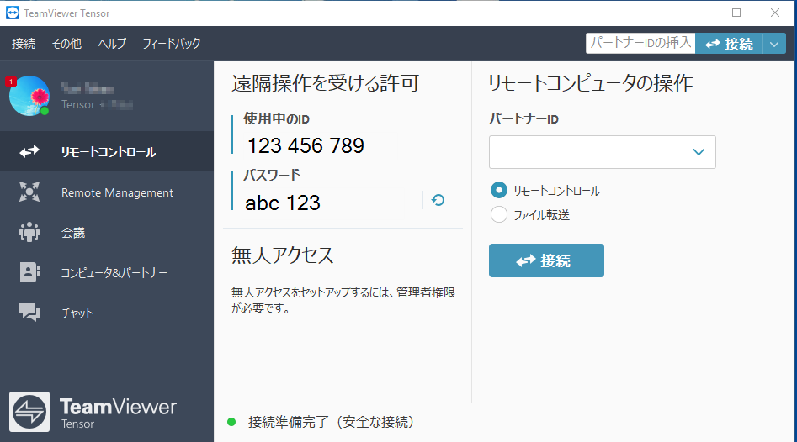797x442 pixels.
Task: Maximize the TeamViewer Tensor window
Action: click(x=736, y=13)
